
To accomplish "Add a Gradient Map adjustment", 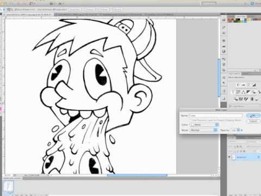I will tap(252, 99).
